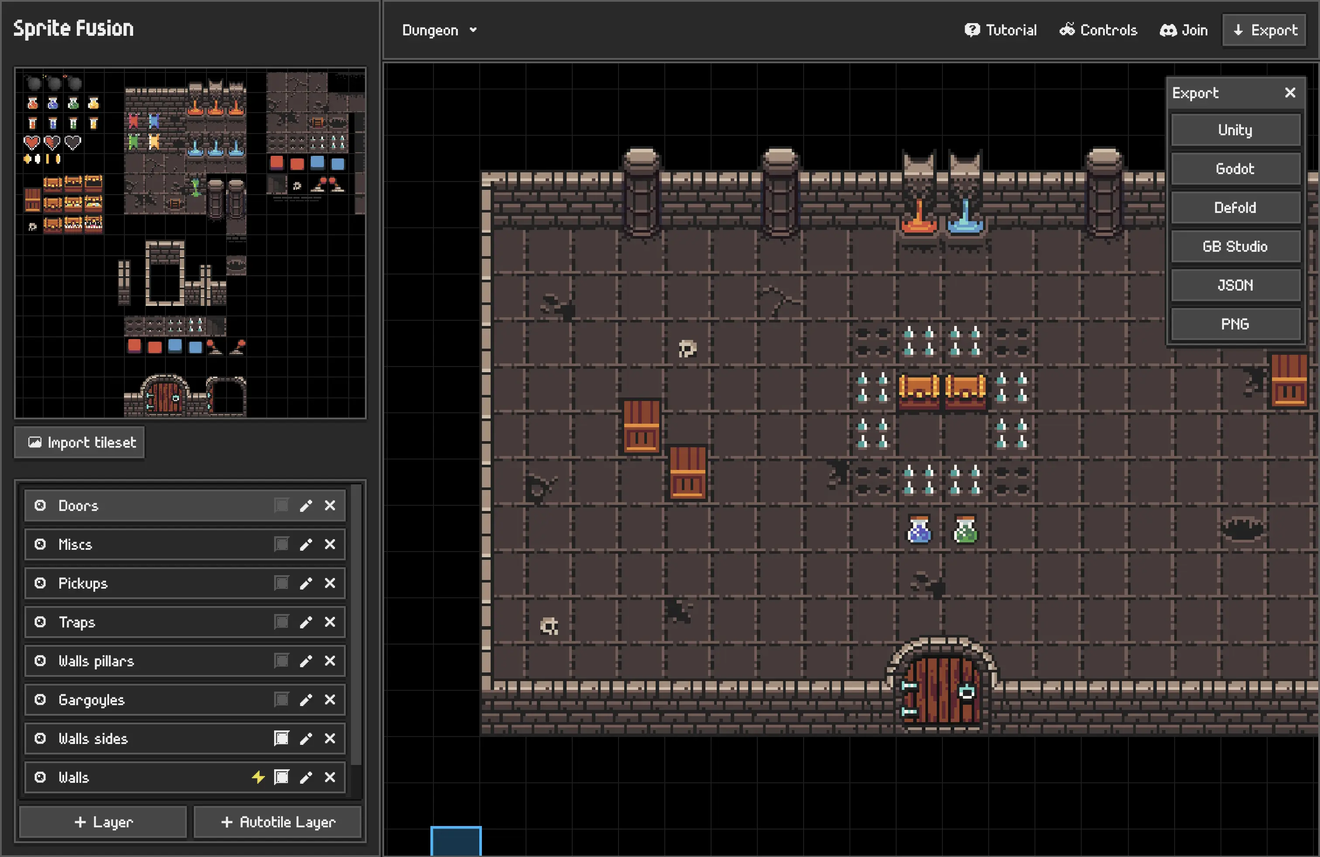This screenshot has height=857, width=1320.
Task: Toggle visibility of the Walls pillars layer
Action: coord(40,660)
